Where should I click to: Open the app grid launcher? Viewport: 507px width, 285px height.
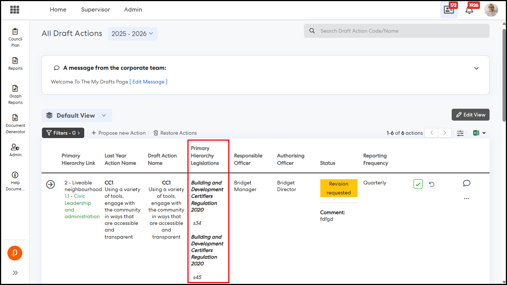15,10
